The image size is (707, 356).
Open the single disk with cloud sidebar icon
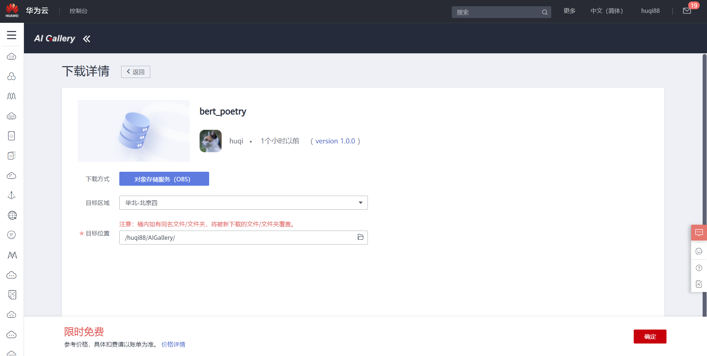[x=12, y=136]
